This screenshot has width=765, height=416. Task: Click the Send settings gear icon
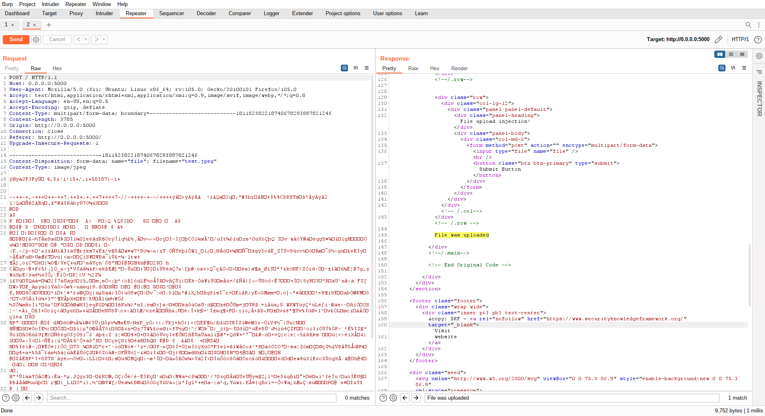pyautogui.click(x=36, y=39)
